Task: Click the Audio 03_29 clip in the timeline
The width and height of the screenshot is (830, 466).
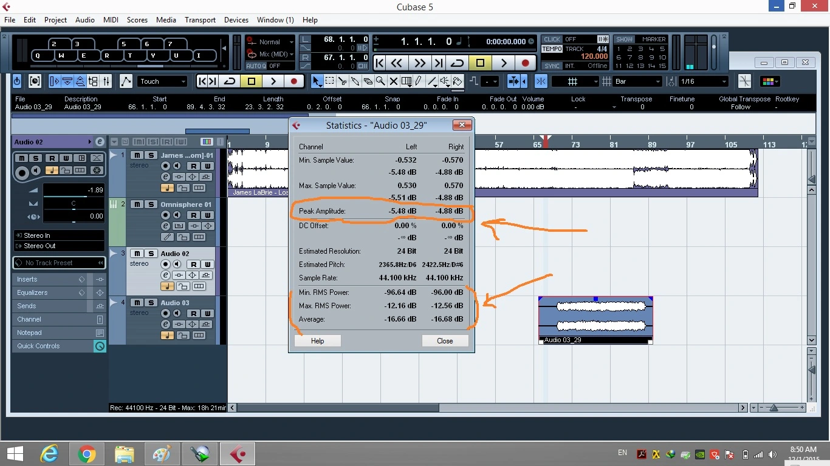Action: pos(595,320)
